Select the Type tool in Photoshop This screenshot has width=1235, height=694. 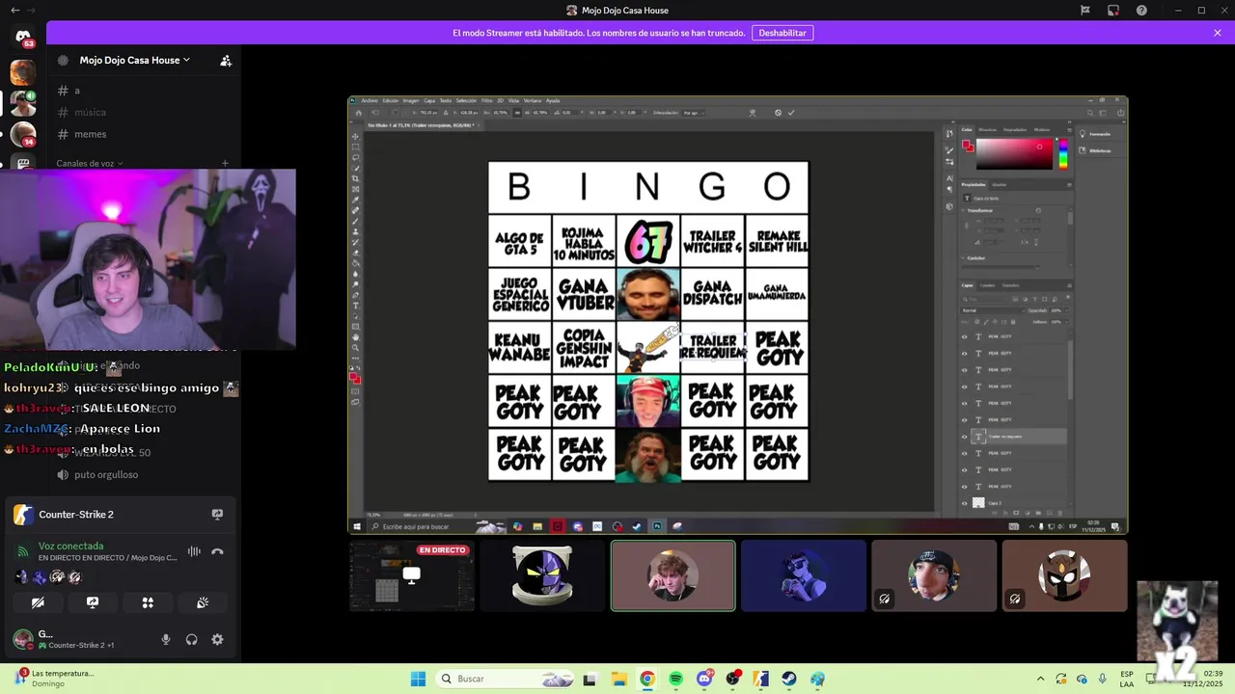click(x=355, y=307)
